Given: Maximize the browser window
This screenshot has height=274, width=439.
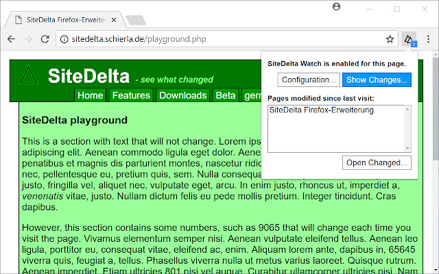Looking at the screenshot, I should (397, 9).
